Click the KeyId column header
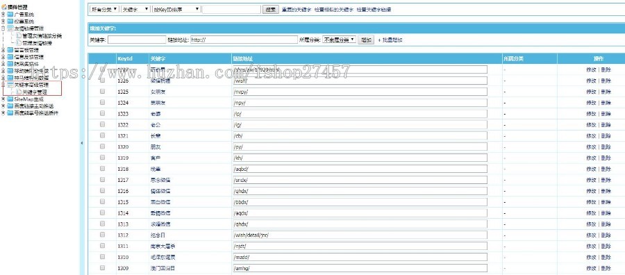625x275 pixels. [125, 58]
